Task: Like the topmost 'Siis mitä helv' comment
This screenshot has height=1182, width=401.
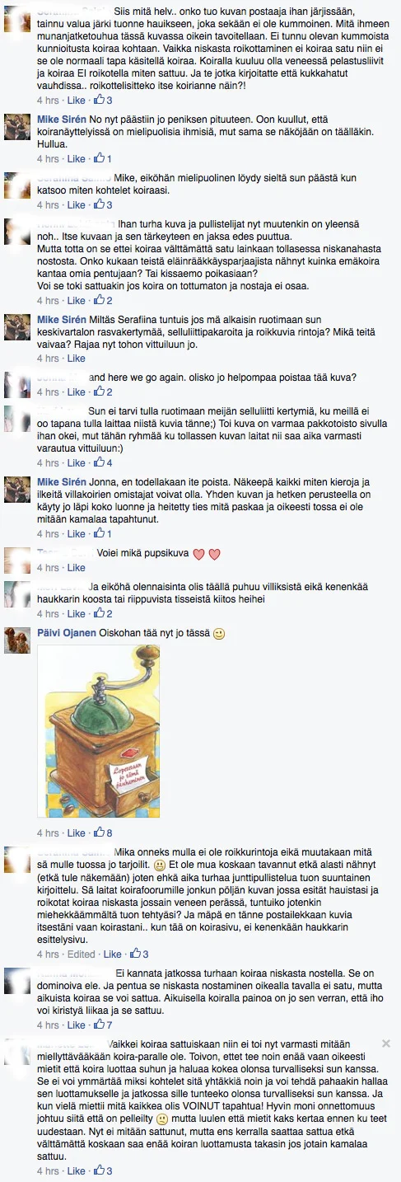Action: point(76,100)
